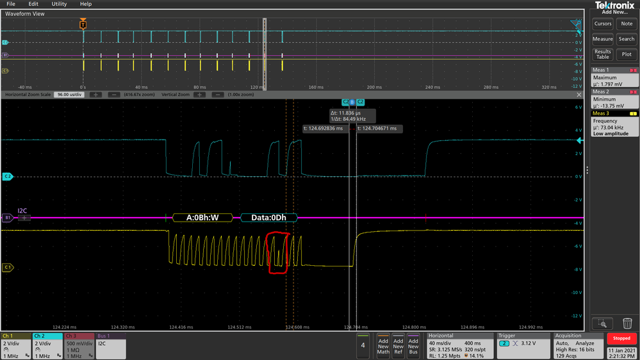
Task: Decrease vertical zoom with minus button
Action: tap(218, 94)
